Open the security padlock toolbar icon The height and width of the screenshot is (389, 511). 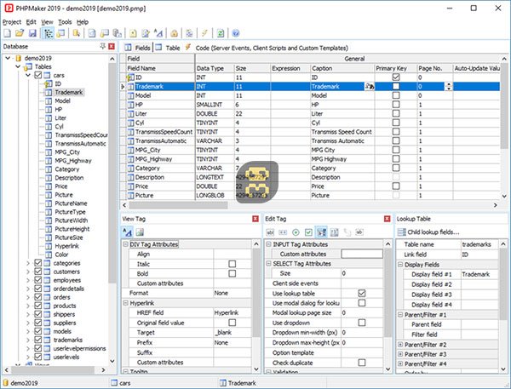click(174, 33)
